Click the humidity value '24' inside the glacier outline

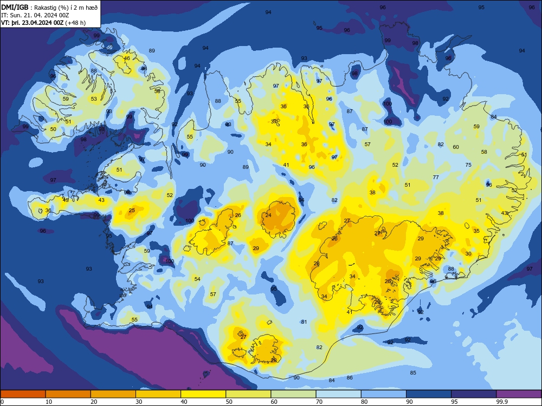click(x=268, y=215)
